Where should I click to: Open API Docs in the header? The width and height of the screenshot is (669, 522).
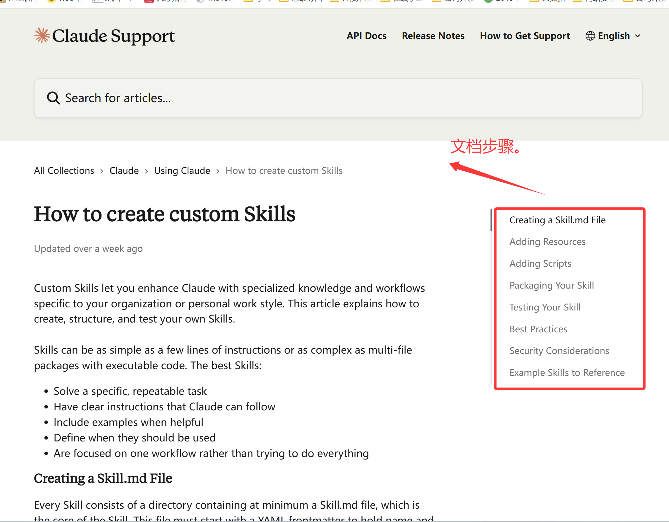[366, 36]
